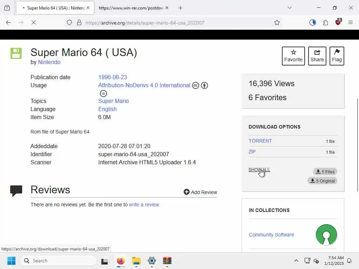
Task: Click the Add Review plus button
Action: point(200,192)
